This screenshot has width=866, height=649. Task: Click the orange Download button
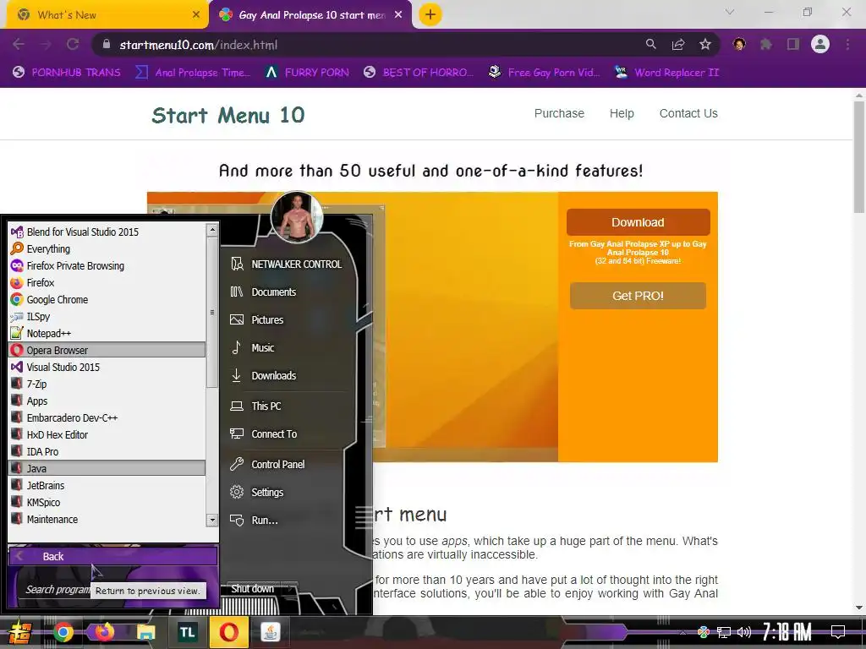click(x=638, y=222)
